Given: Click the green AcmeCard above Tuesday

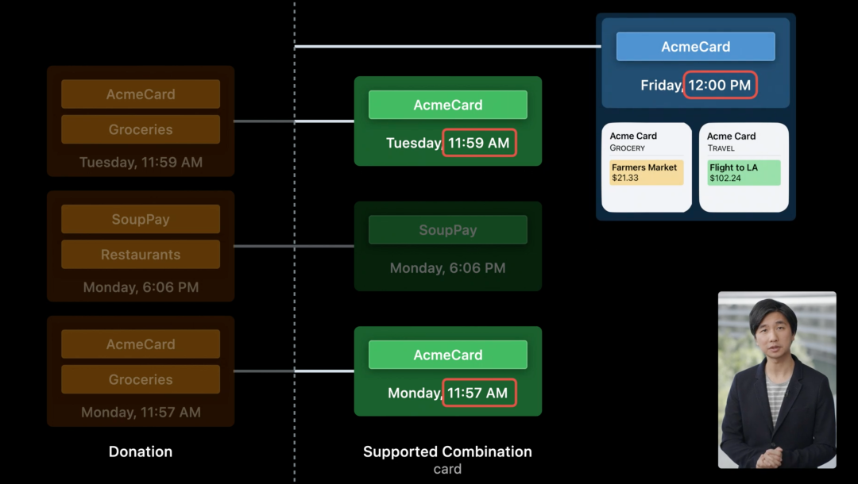Looking at the screenshot, I should (447, 105).
